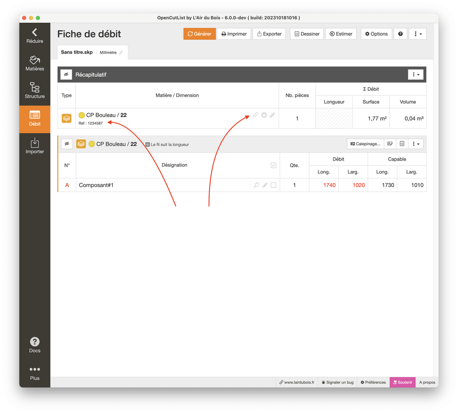Click the Générer button
The width and height of the screenshot is (458, 413).
point(199,34)
